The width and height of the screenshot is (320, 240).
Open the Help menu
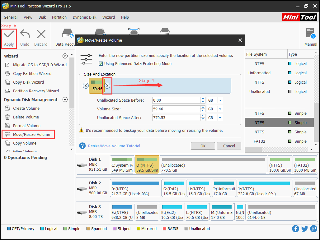pos(125,17)
